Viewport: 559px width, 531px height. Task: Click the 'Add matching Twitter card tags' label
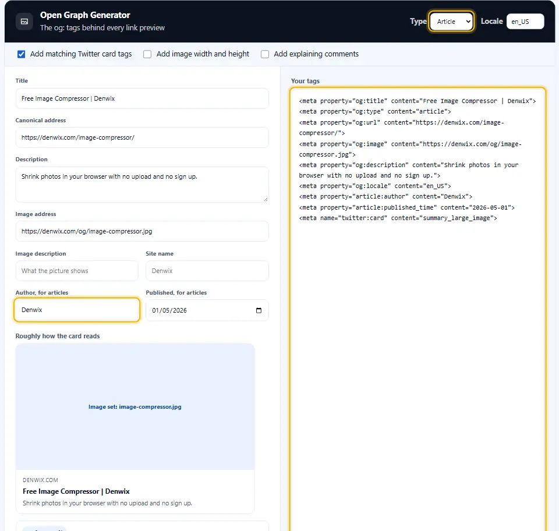coord(81,54)
